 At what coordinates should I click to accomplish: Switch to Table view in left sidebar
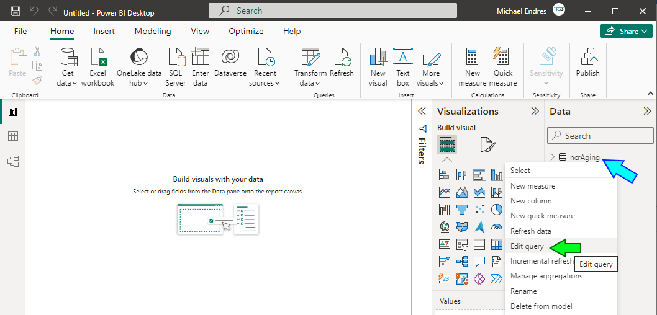click(x=13, y=136)
